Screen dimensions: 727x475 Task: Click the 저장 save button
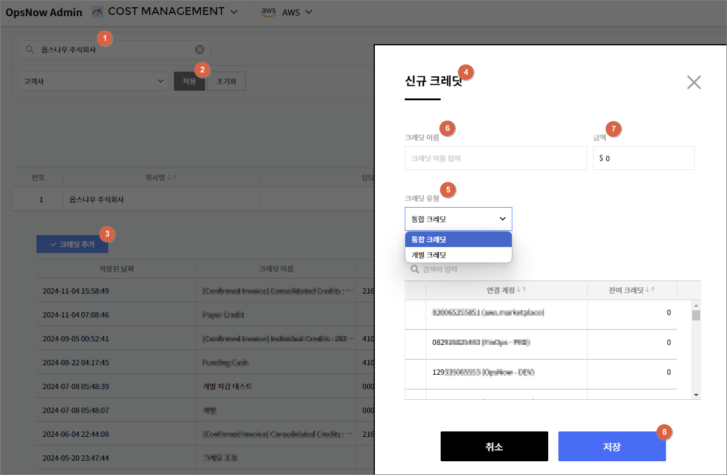(x=612, y=446)
